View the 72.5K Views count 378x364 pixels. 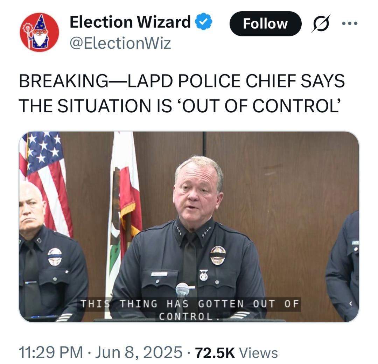click(x=237, y=352)
